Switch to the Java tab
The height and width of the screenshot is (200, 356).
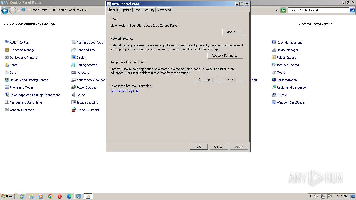click(137, 10)
